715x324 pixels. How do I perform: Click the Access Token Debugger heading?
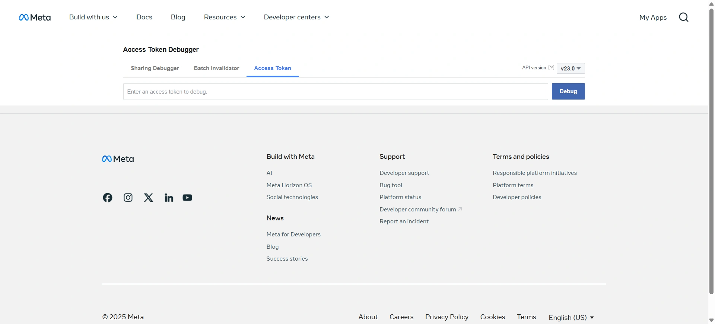(x=161, y=50)
